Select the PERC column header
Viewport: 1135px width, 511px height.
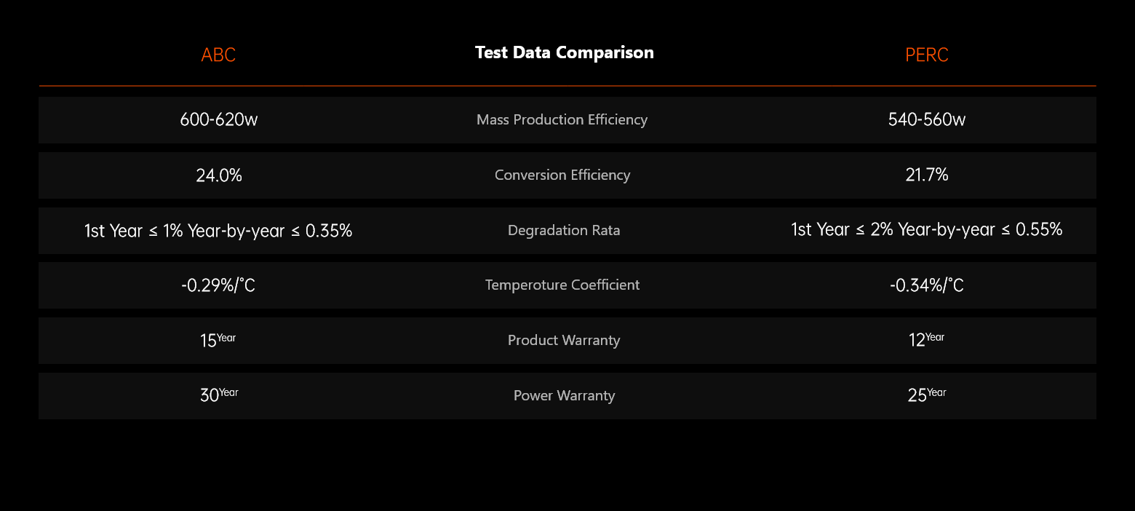point(927,55)
